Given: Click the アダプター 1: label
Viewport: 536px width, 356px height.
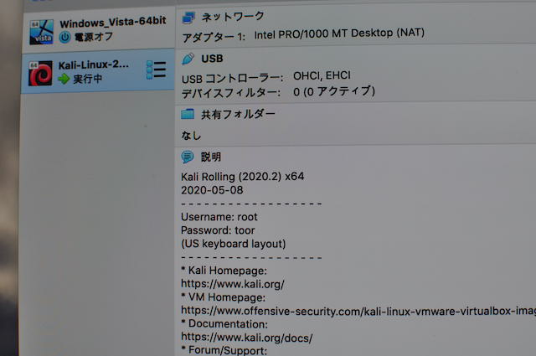Looking at the screenshot, I should pos(214,37).
